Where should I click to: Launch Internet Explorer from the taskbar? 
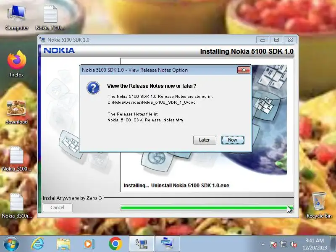[38, 244]
